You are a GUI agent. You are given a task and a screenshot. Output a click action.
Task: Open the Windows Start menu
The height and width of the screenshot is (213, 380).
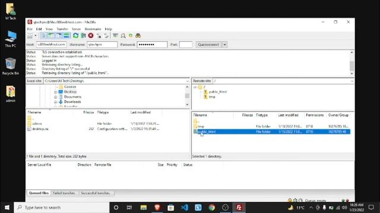pos(7,208)
